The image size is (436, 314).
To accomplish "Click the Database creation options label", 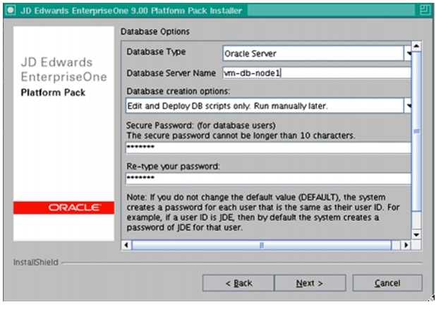I will 178,91.
